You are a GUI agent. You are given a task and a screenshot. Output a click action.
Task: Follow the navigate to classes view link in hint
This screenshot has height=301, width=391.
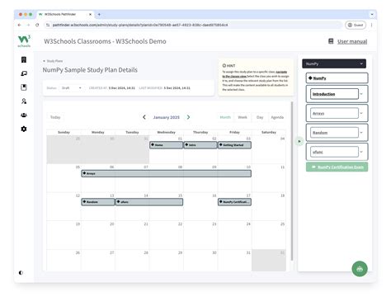pos(254,74)
